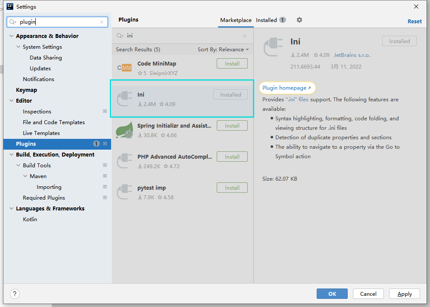The width and height of the screenshot is (430, 307).
Task: Open the help question mark button
Action: pos(15,294)
